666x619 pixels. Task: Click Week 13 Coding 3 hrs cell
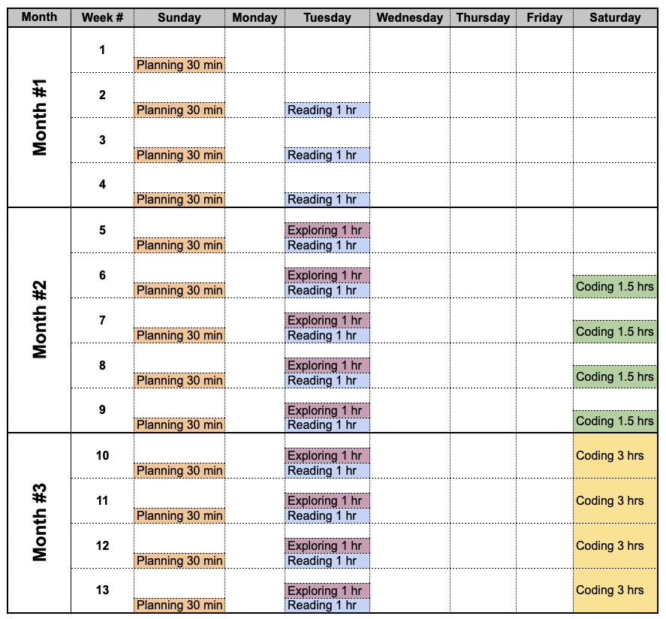[x=615, y=590]
